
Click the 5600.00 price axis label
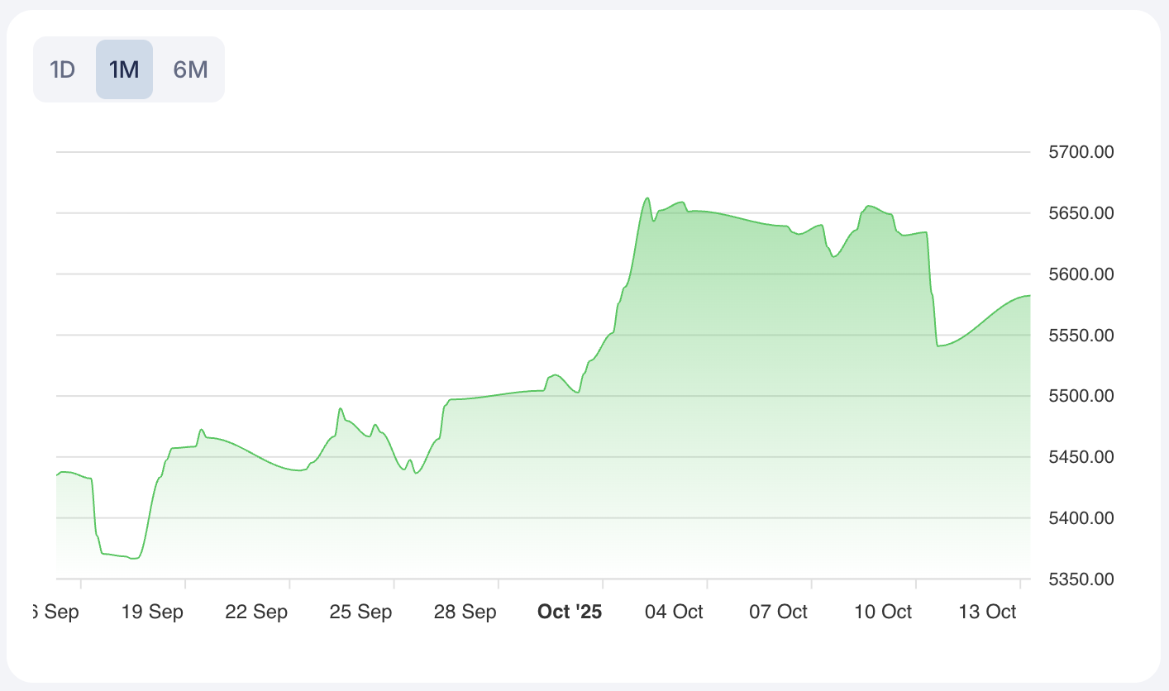(1081, 274)
